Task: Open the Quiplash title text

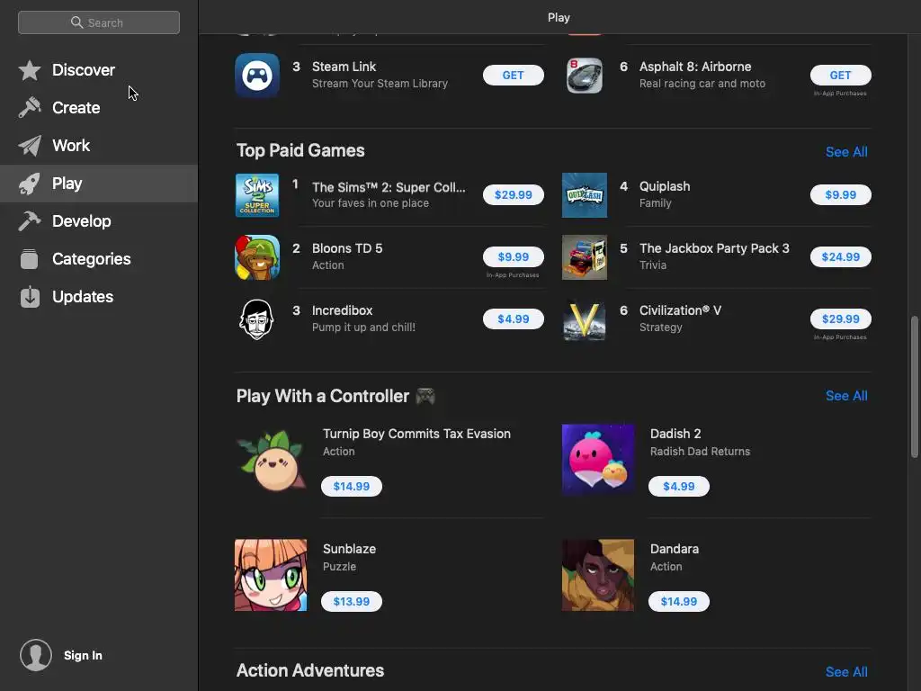Action: click(x=665, y=187)
